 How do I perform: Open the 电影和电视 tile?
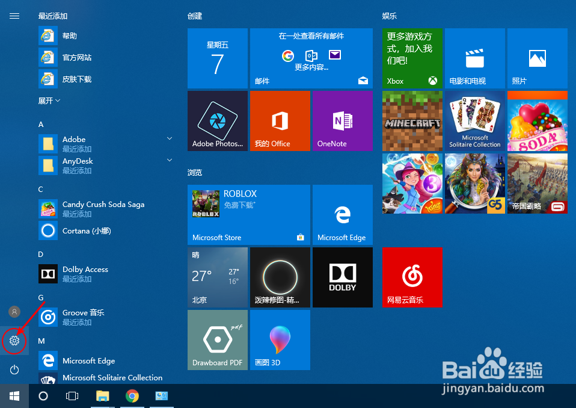click(x=475, y=58)
